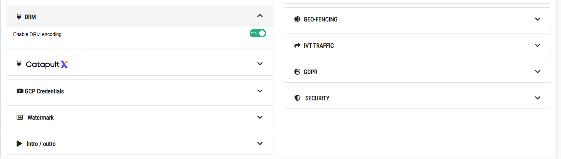561x159 pixels.
Task: Collapse the DRM section chevron
Action: [260, 16]
